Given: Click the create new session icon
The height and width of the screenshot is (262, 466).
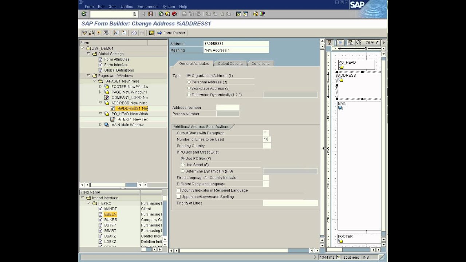Looking at the screenshot, I should [239, 14].
